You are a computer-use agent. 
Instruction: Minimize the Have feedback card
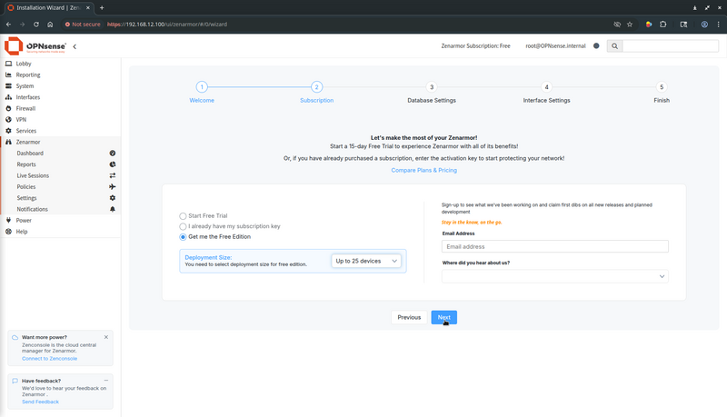(x=106, y=381)
